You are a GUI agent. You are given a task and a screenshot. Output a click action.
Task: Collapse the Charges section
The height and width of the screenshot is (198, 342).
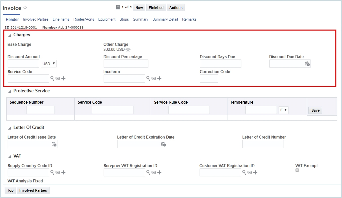(10, 35)
